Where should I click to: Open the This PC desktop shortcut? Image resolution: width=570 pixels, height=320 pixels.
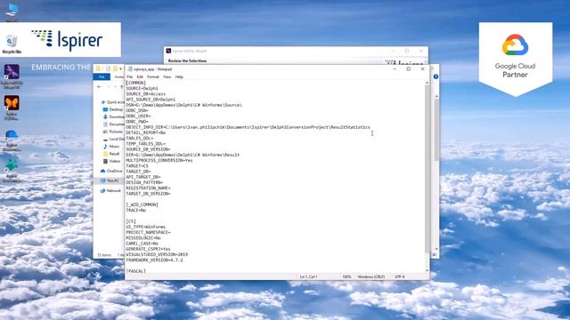point(12,12)
